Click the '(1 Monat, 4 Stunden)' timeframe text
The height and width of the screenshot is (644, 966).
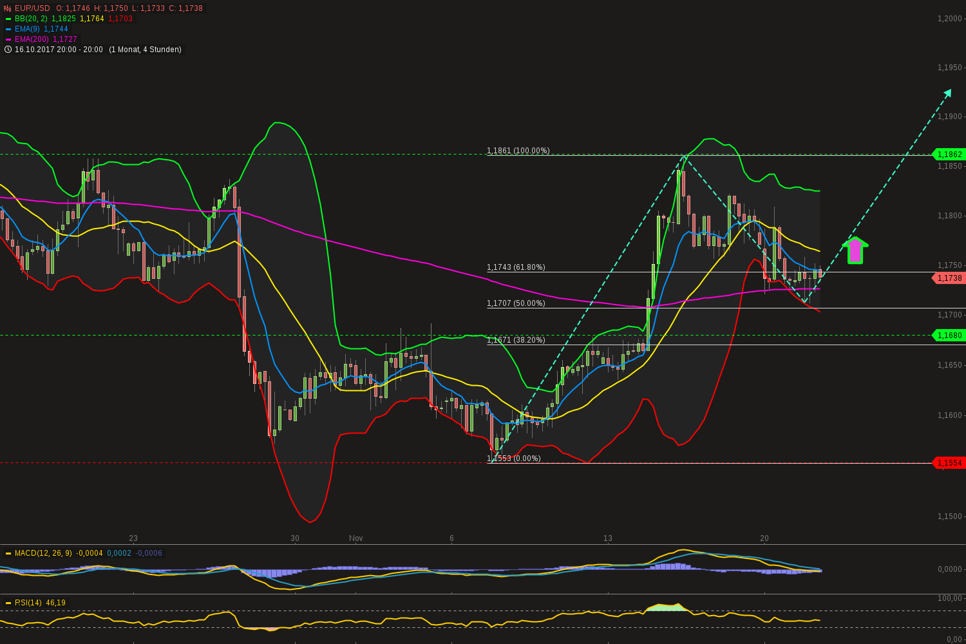point(145,50)
